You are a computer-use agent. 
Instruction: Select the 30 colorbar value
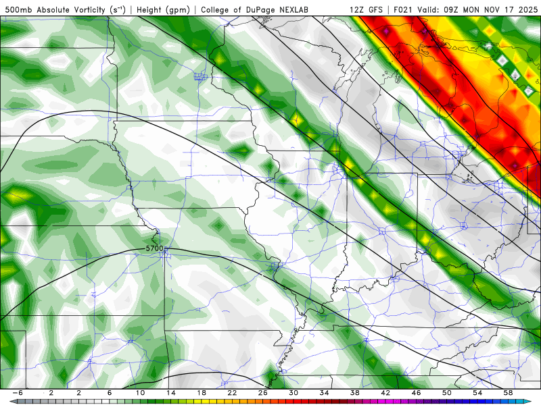tap(293, 393)
